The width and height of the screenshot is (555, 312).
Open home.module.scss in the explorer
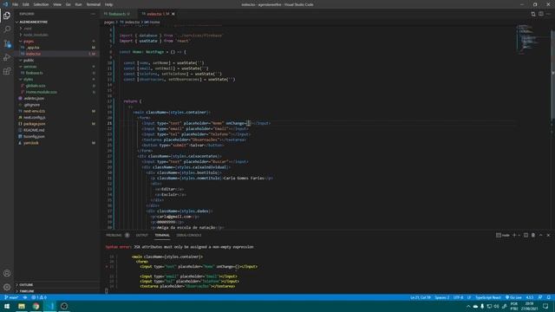coord(41,92)
